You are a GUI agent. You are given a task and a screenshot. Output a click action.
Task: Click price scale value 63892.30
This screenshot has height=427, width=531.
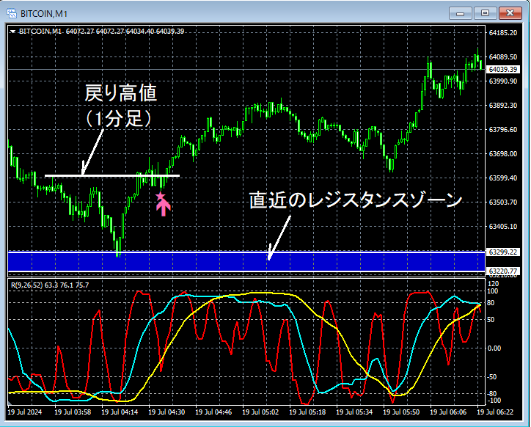pyautogui.click(x=503, y=106)
